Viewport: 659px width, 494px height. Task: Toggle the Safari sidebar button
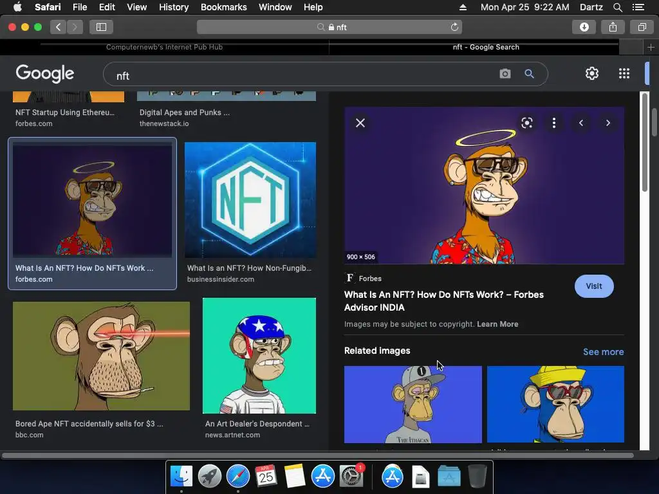click(x=101, y=27)
